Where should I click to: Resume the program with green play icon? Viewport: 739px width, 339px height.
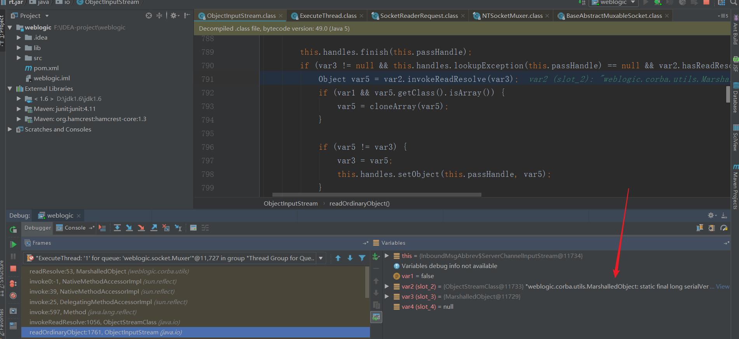(13, 244)
